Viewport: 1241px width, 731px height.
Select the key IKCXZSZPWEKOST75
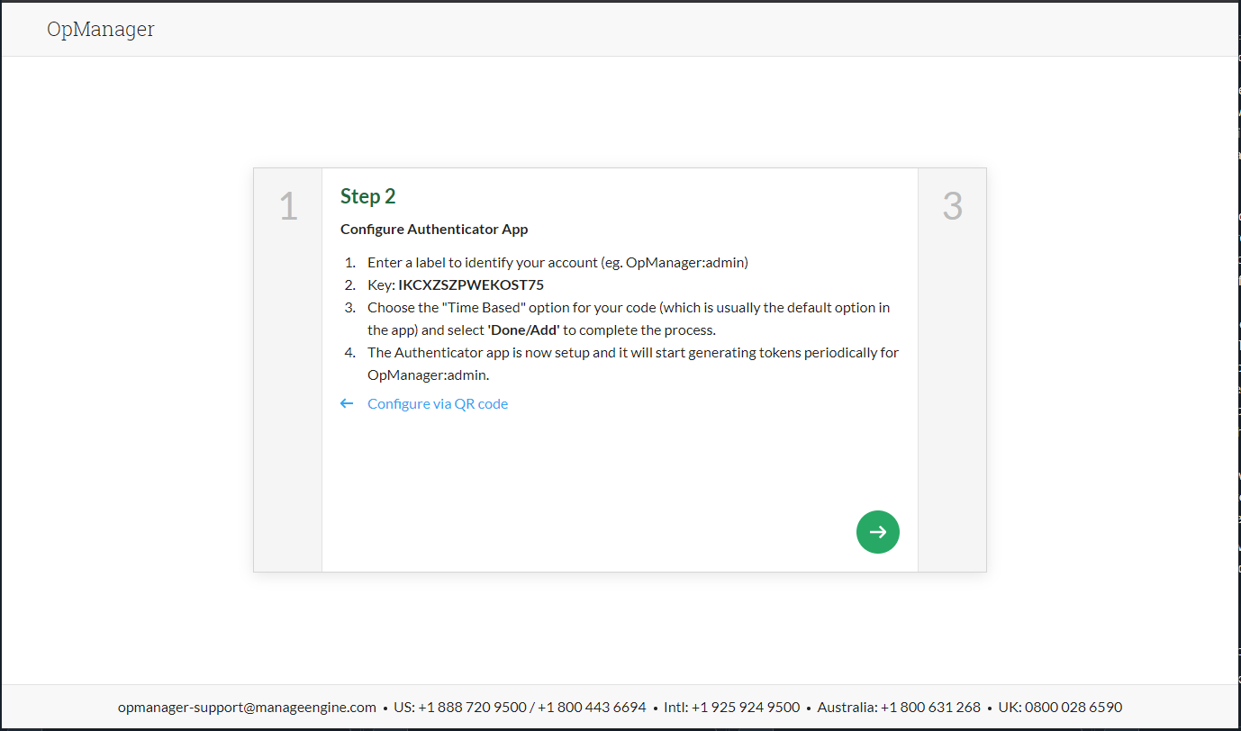[471, 285]
